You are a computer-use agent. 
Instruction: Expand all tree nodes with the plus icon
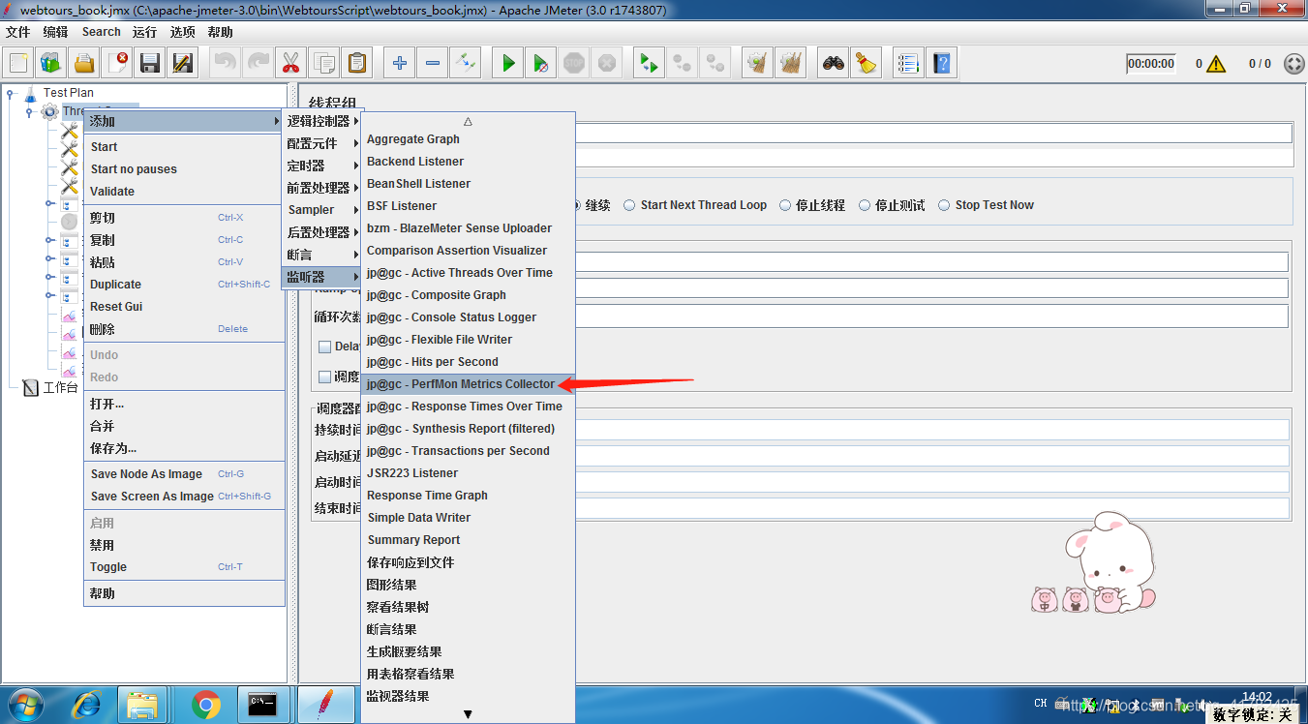399,63
